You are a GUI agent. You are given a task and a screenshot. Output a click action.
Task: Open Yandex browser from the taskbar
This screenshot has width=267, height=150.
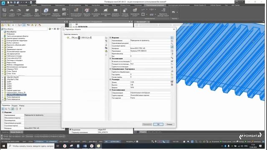coord(65,146)
